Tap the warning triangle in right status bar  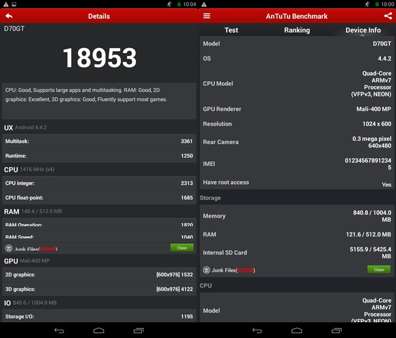204,4
